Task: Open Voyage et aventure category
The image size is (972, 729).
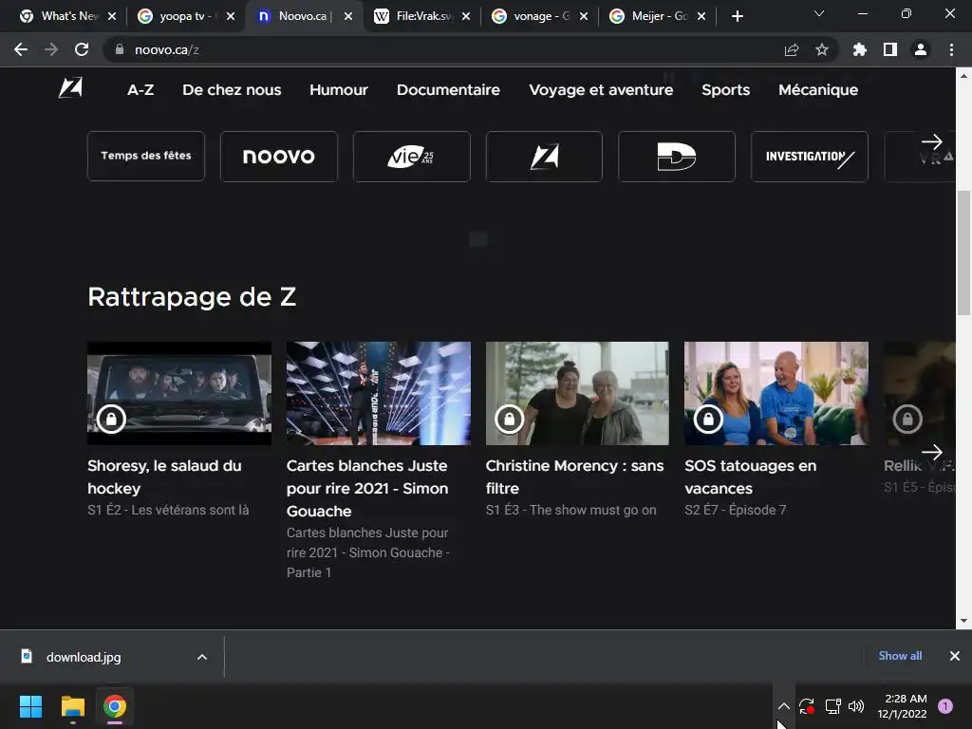Action: tap(601, 90)
